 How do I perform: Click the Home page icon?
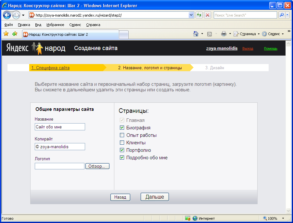[196, 34]
